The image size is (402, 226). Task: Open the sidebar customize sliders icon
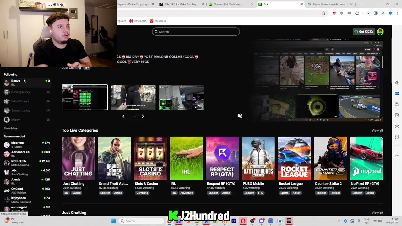[397, 154]
